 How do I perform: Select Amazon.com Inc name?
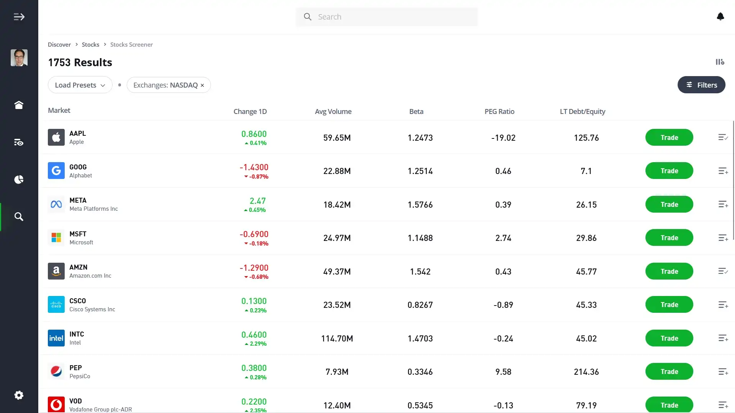tap(90, 276)
